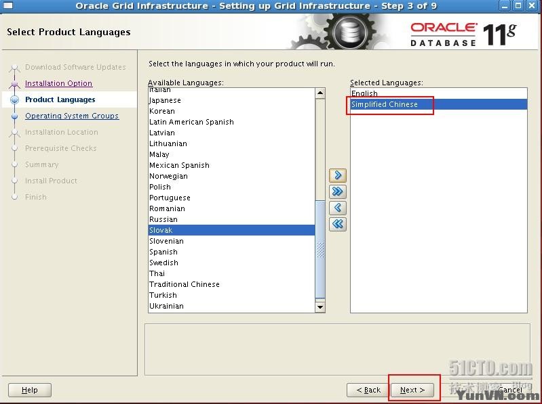Select Slovenian in Available Languages
Viewport: 542px width, 404px height.
(231, 241)
